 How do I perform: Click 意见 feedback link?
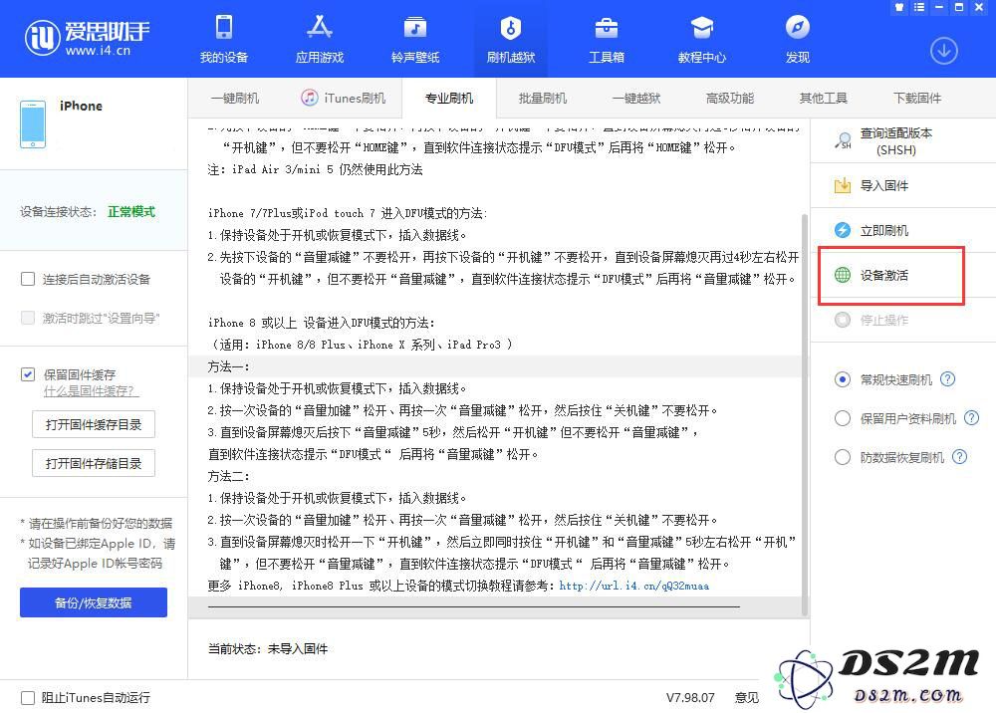[x=747, y=698]
